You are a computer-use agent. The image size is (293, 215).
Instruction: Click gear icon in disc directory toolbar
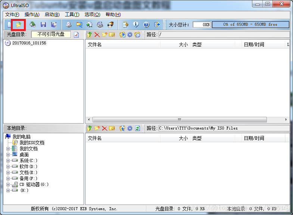pos(130,35)
